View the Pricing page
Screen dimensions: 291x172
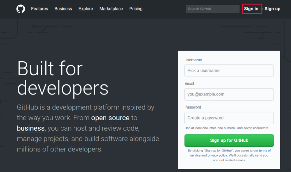(136, 9)
